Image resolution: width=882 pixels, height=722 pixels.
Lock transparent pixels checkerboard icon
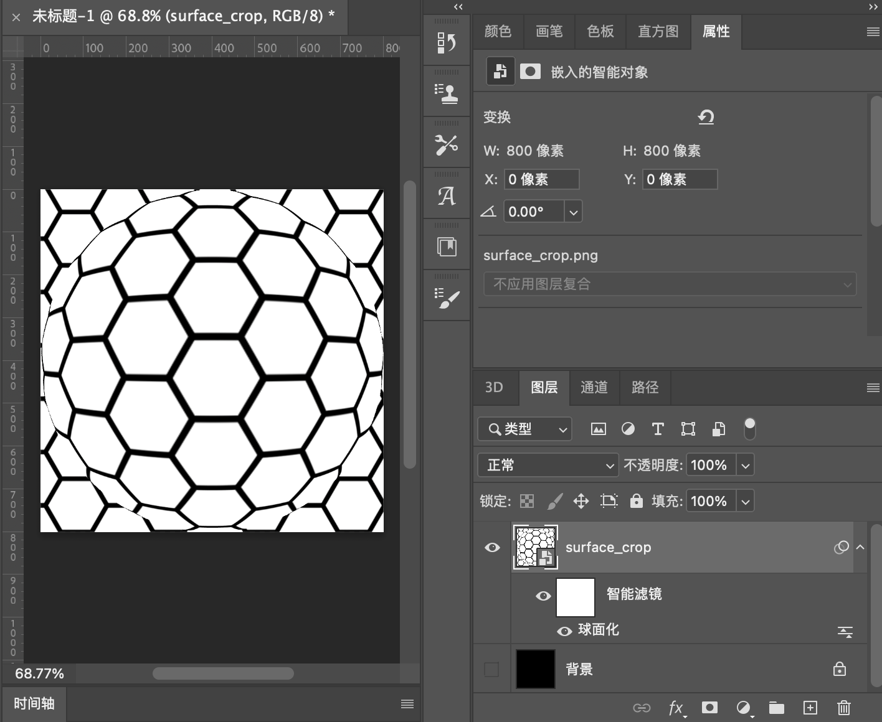pyautogui.click(x=527, y=501)
